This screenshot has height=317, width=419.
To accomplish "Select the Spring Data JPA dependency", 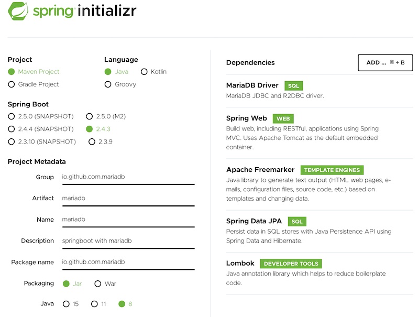I will 254,221.
